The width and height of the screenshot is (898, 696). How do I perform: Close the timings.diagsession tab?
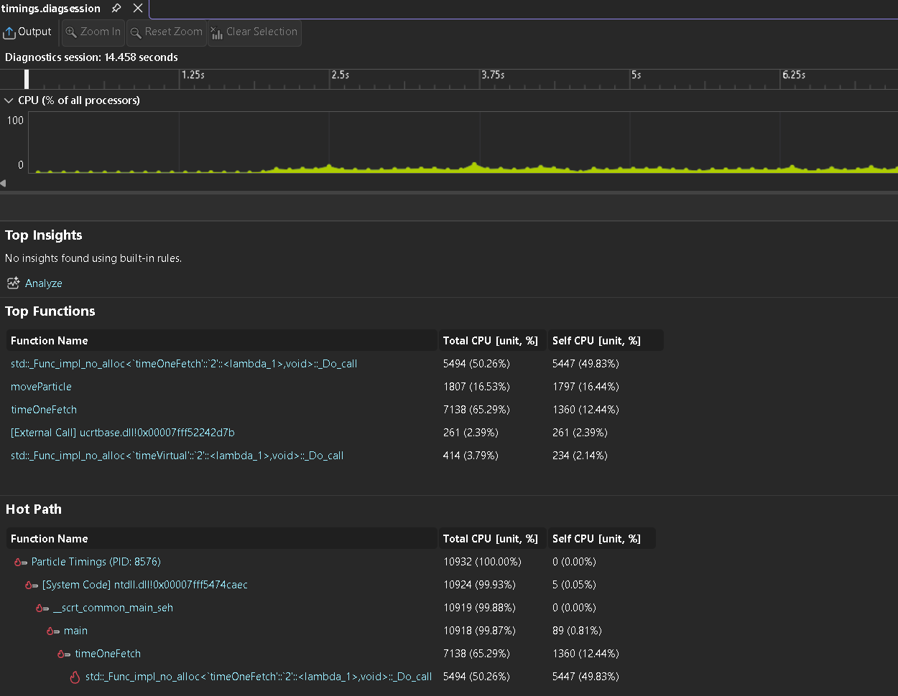click(x=138, y=9)
